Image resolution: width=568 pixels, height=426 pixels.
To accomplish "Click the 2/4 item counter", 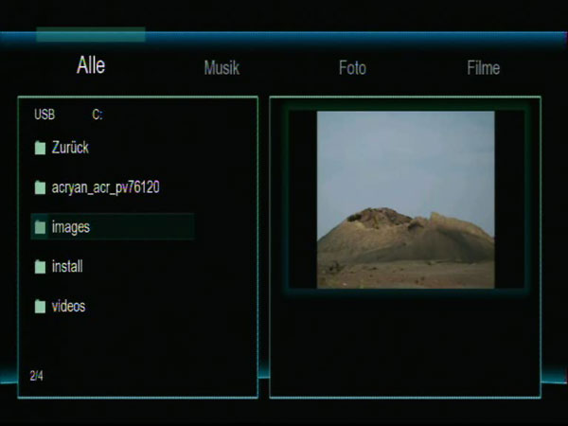I will (x=37, y=376).
